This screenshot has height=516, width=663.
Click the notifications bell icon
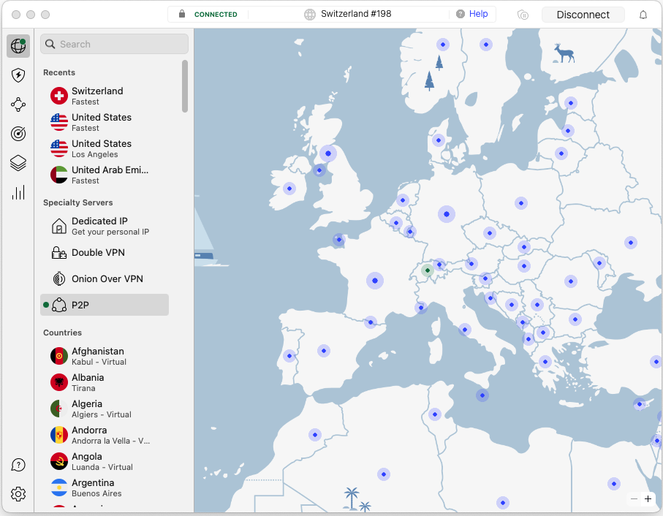coord(643,15)
